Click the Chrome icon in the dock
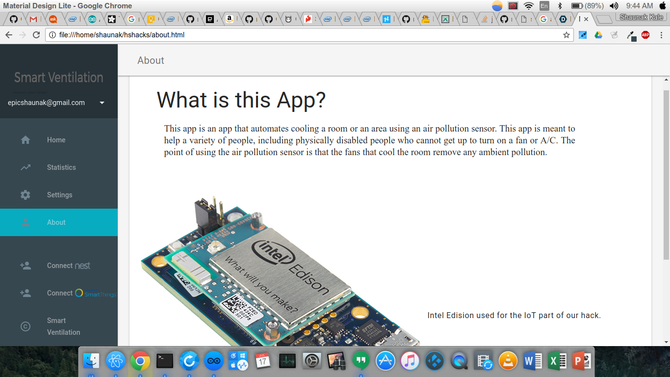Screen dimensions: 670x377 pyautogui.click(x=140, y=362)
